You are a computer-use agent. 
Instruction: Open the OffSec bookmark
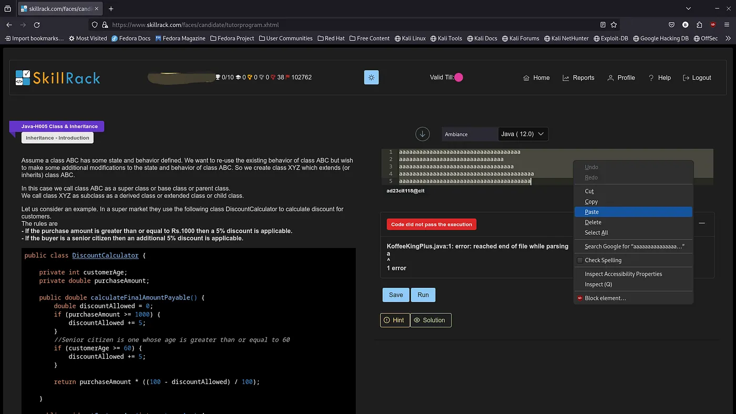tap(706, 38)
